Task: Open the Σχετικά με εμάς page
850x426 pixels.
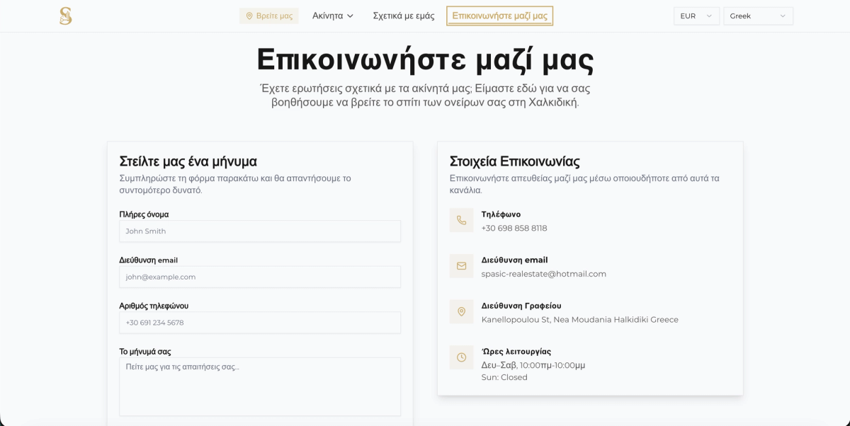Action: tap(404, 16)
